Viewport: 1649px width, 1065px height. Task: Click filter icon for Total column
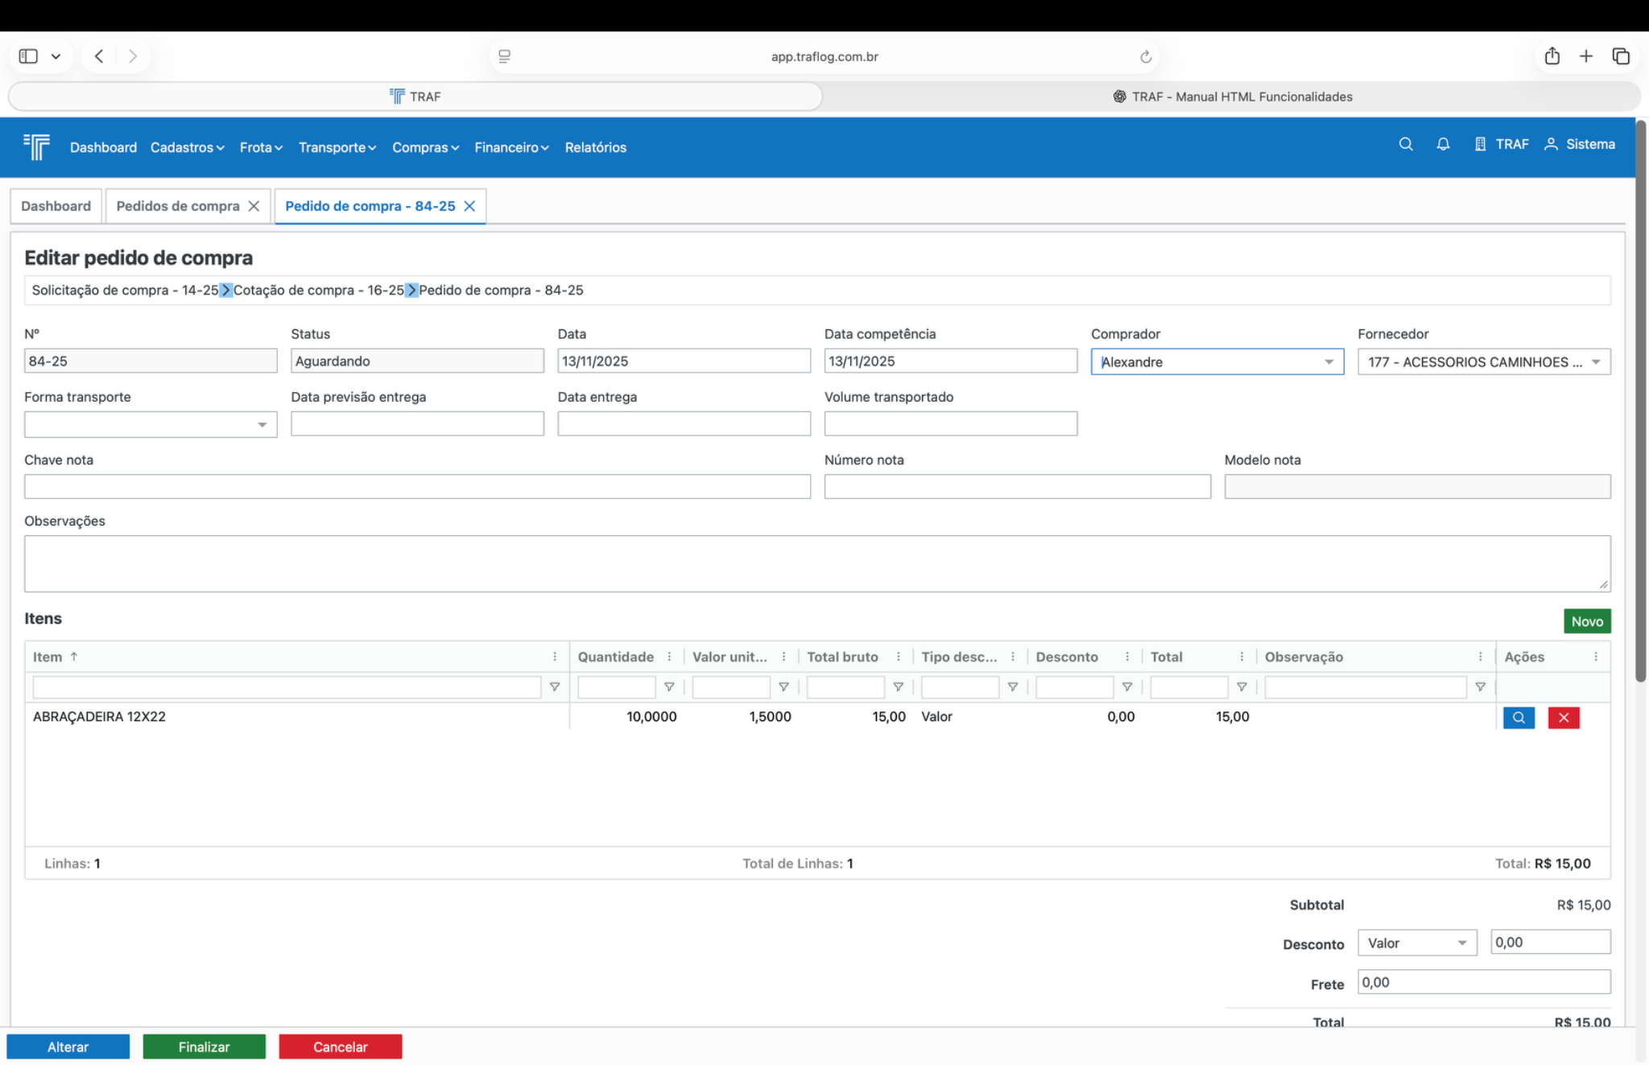tap(1242, 687)
